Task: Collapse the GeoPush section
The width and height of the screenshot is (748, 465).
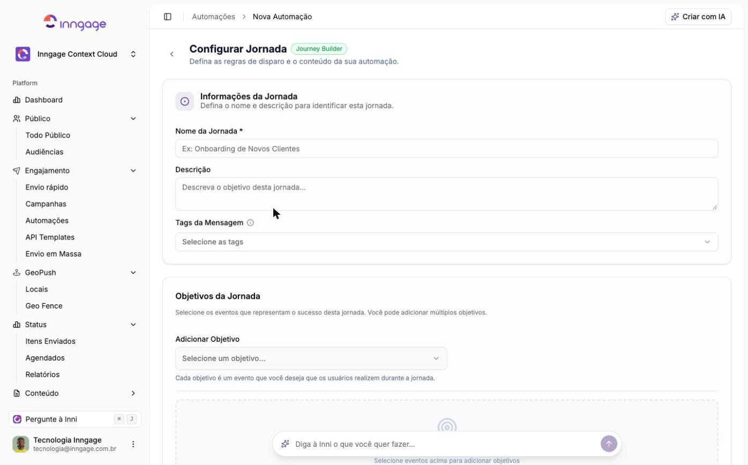Action: (x=133, y=273)
